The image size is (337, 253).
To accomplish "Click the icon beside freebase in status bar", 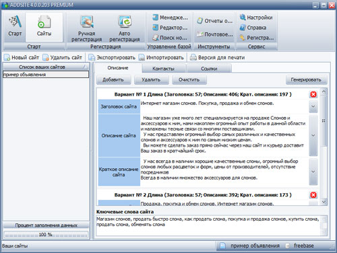I will pyautogui.click(x=287, y=246).
